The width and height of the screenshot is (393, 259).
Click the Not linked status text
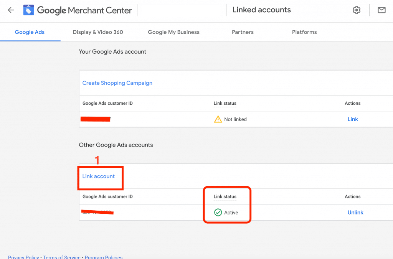point(235,119)
